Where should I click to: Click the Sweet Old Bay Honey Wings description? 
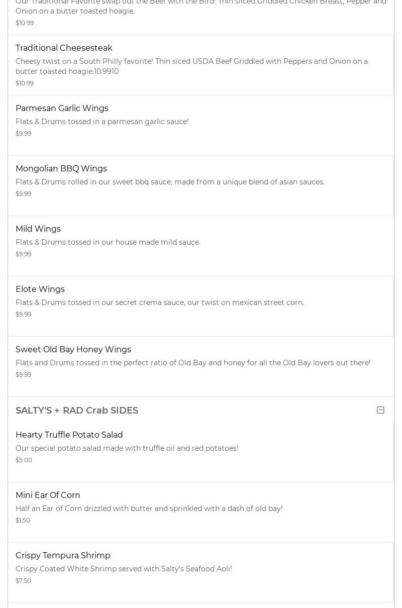click(193, 363)
